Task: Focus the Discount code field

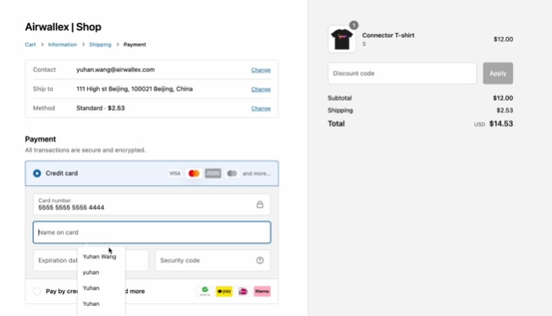Action: [402, 74]
